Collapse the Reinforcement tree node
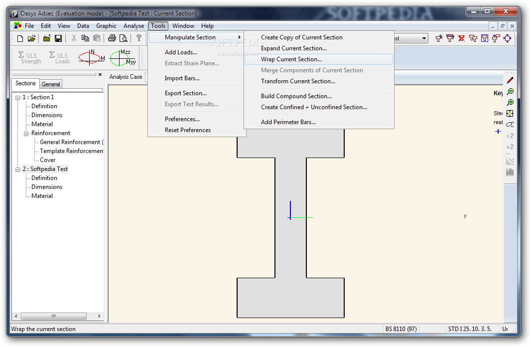Screen dimensions: 531x347 tap(26, 134)
